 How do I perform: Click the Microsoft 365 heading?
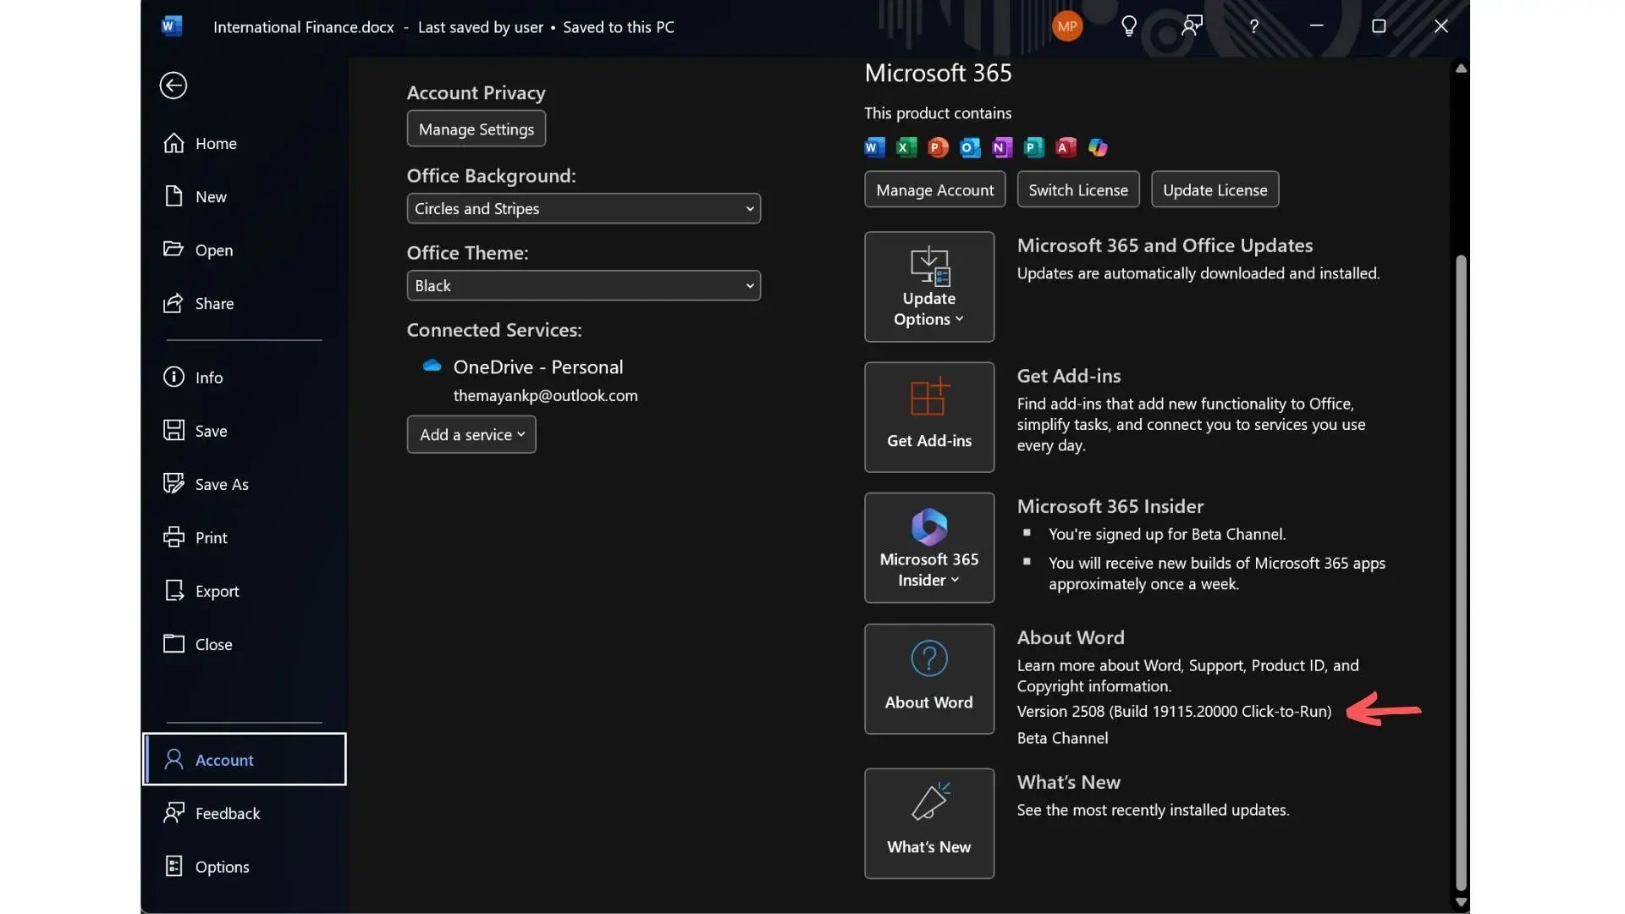938,74
